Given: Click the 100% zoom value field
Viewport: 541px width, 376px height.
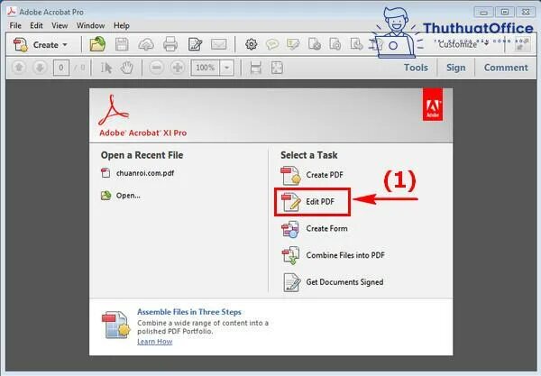Looking at the screenshot, I should point(206,68).
